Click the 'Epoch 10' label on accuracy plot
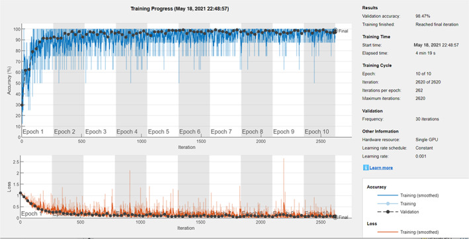 317,132
